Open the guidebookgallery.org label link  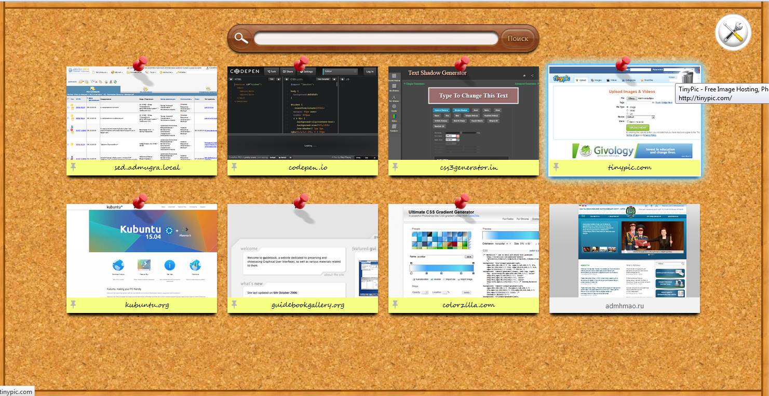click(x=307, y=305)
